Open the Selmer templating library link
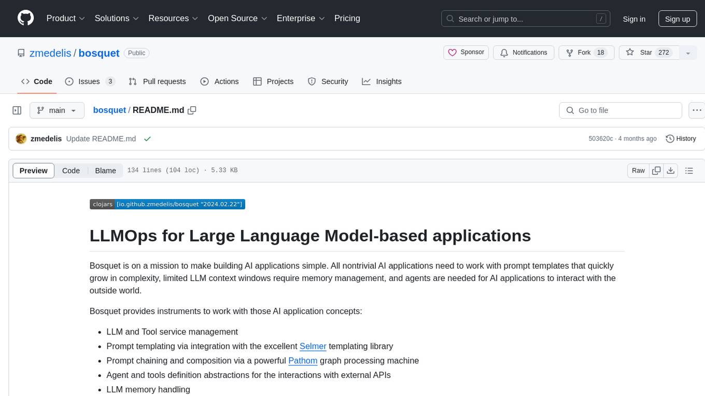This screenshot has width=705, height=396. [313, 346]
